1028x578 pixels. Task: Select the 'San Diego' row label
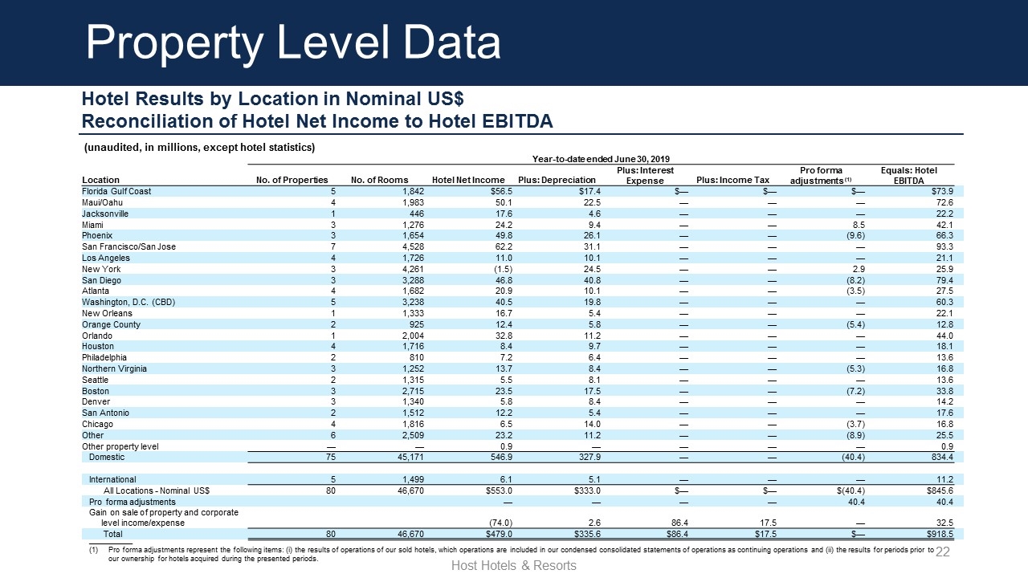[x=100, y=280]
